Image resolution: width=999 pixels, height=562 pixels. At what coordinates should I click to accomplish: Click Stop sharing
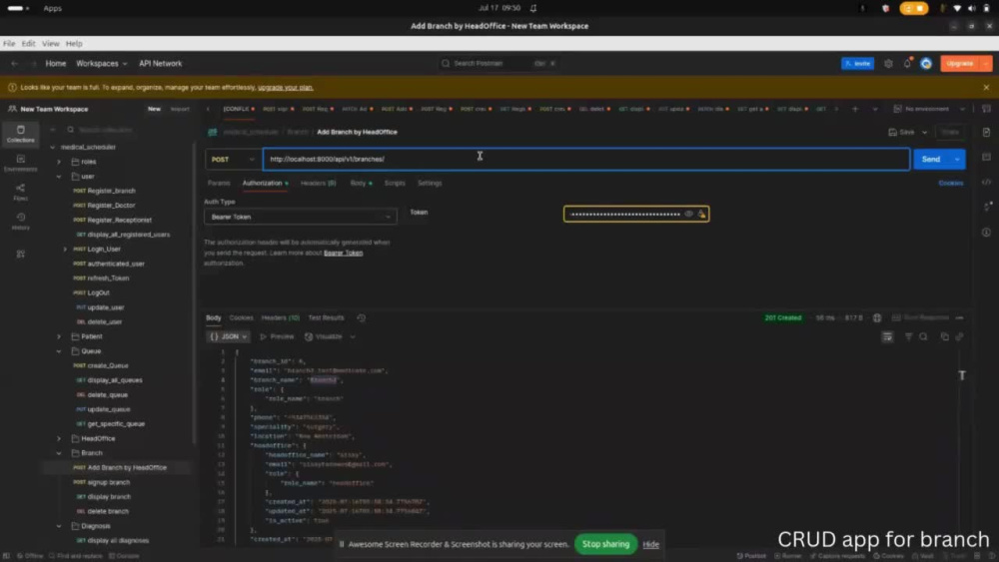605,544
